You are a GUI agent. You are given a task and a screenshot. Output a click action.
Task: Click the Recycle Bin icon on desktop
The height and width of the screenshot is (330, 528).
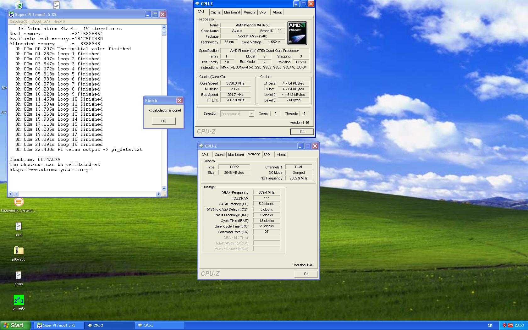click(19, 4)
